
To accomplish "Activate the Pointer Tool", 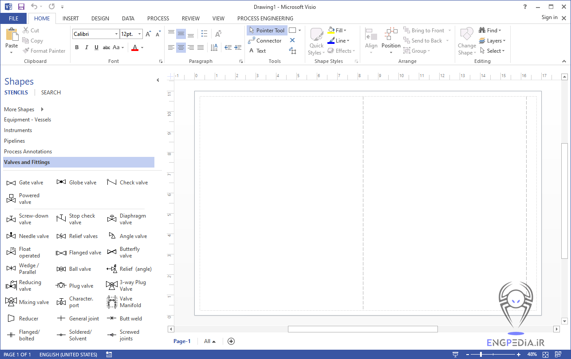I will tap(267, 30).
